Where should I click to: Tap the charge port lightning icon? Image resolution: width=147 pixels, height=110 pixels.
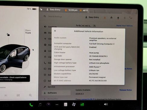pos(33,50)
